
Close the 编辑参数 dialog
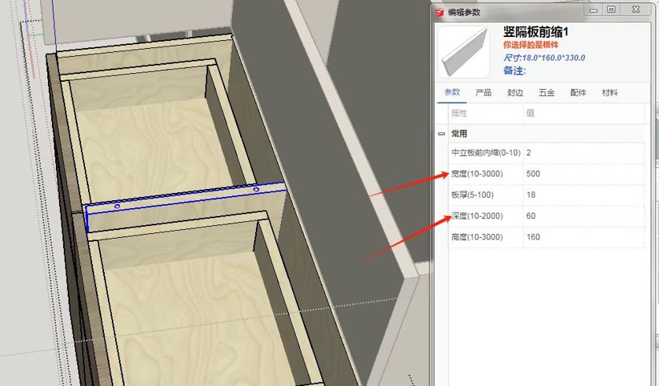(635, 10)
